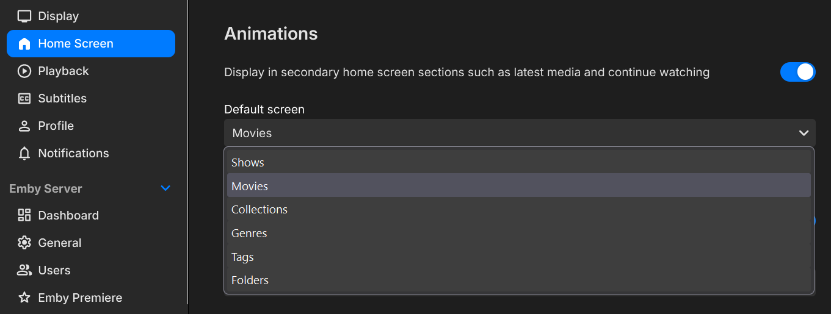Click the Users people icon

(24, 270)
